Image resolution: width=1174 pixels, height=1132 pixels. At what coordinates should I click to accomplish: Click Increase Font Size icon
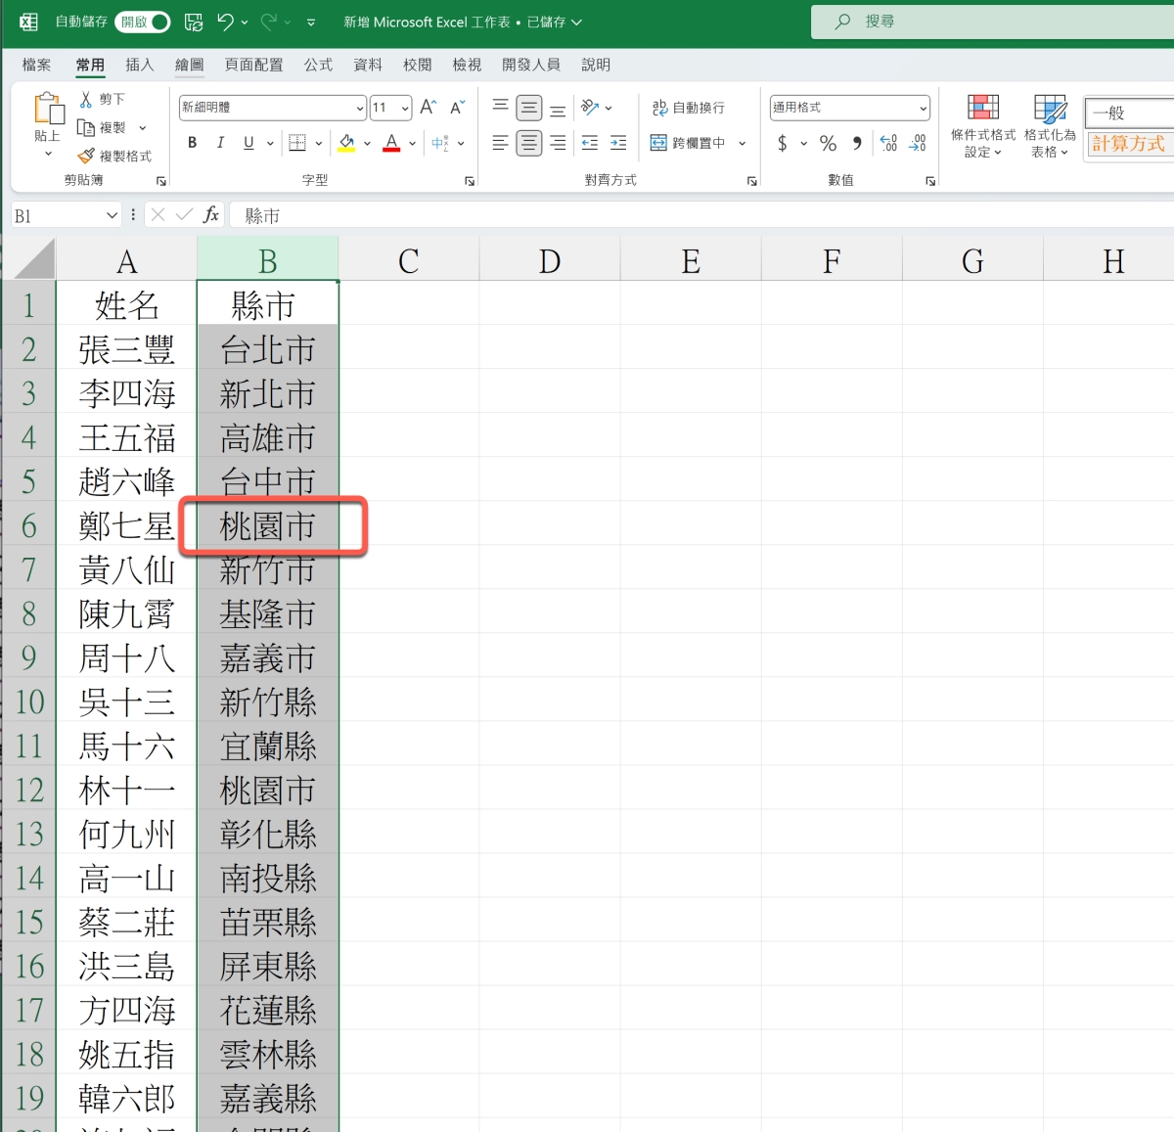click(428, 108)
